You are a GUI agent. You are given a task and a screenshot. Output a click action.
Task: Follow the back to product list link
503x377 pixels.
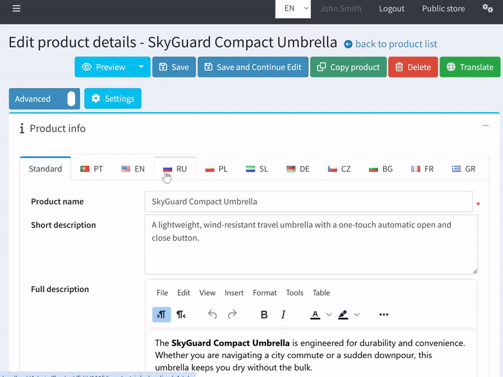pos(396,44)
